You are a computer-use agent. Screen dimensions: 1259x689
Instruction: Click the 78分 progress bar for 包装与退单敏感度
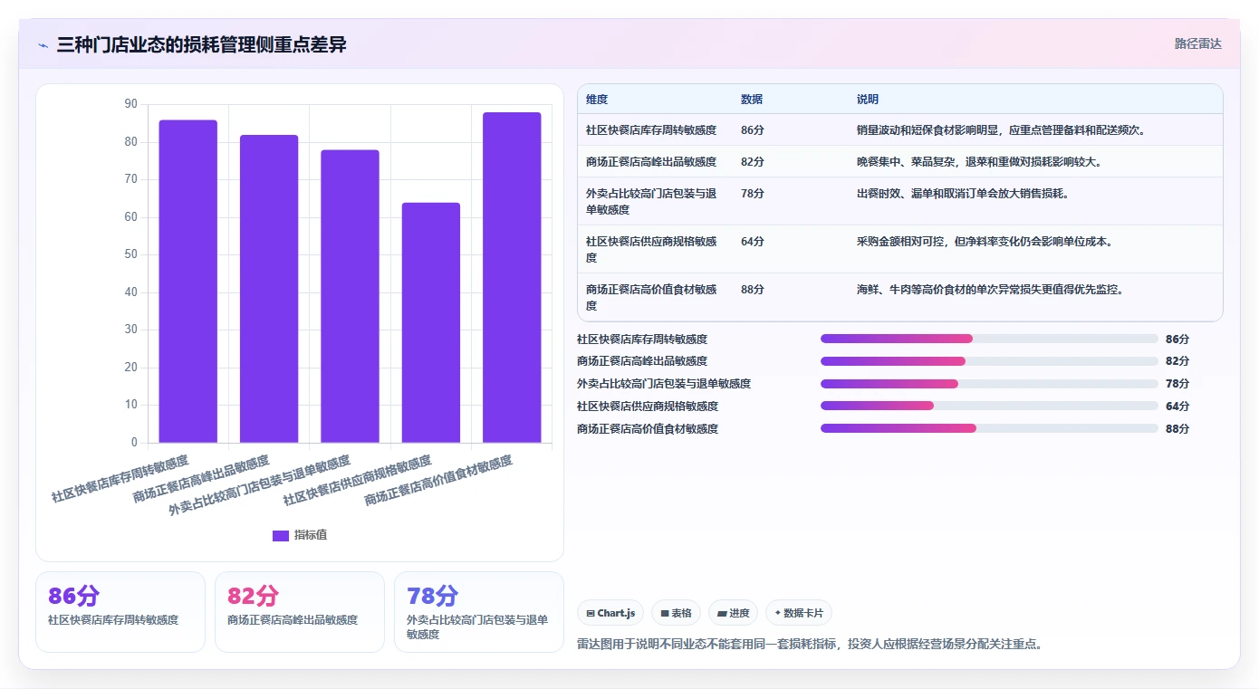coord(989,384)
